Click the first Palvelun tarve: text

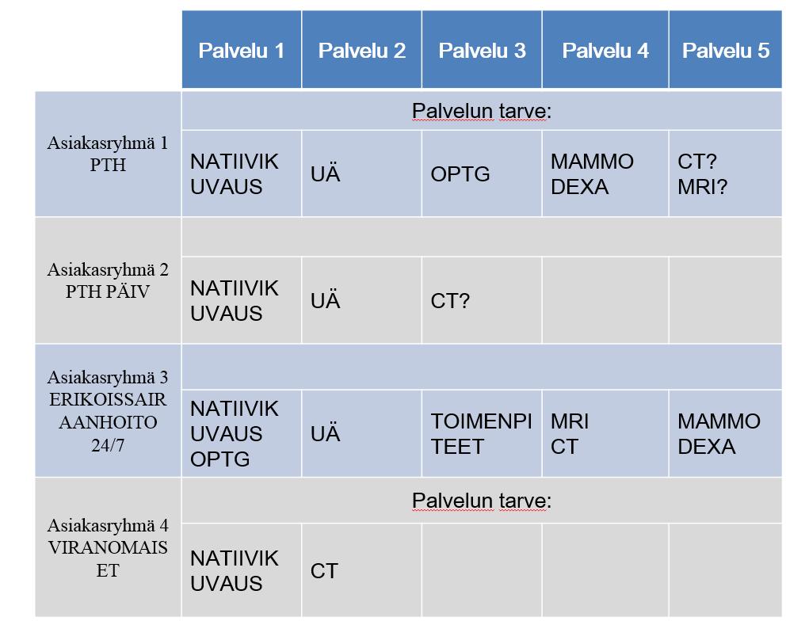(x=482, y=111)
